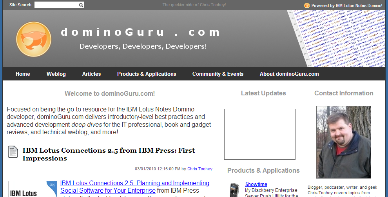
Task: Click the dominoGuru . com header title
Action: 140,32
